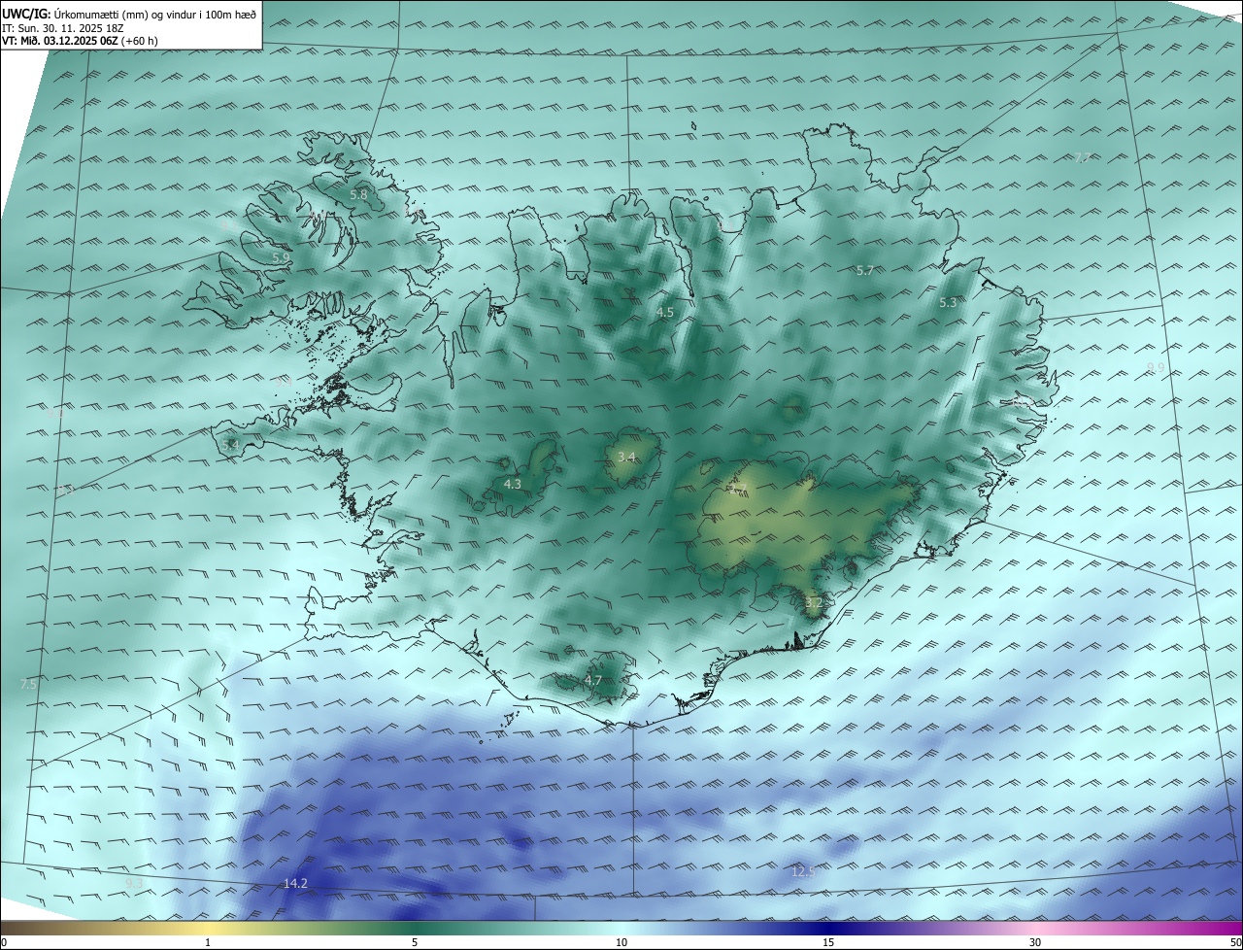
Task: Click the 9.9 value east of Iceland
Action: pos(1156,367)
